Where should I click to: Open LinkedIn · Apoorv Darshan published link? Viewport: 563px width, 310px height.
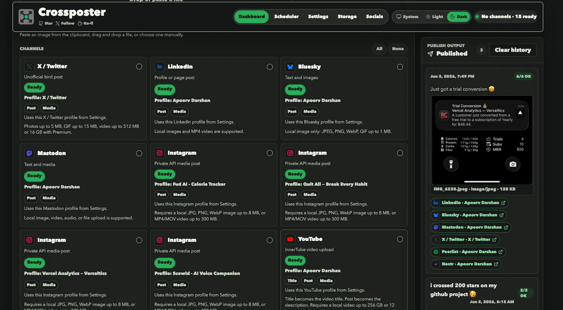coord(469,203)
